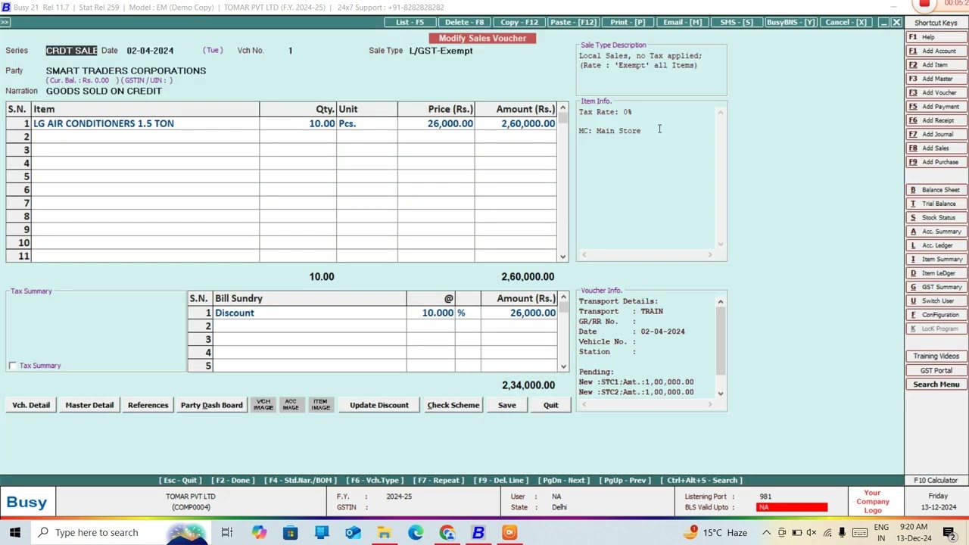Open GST Portal button
Screen dimensions: 969x545
(x=936, y=370)
